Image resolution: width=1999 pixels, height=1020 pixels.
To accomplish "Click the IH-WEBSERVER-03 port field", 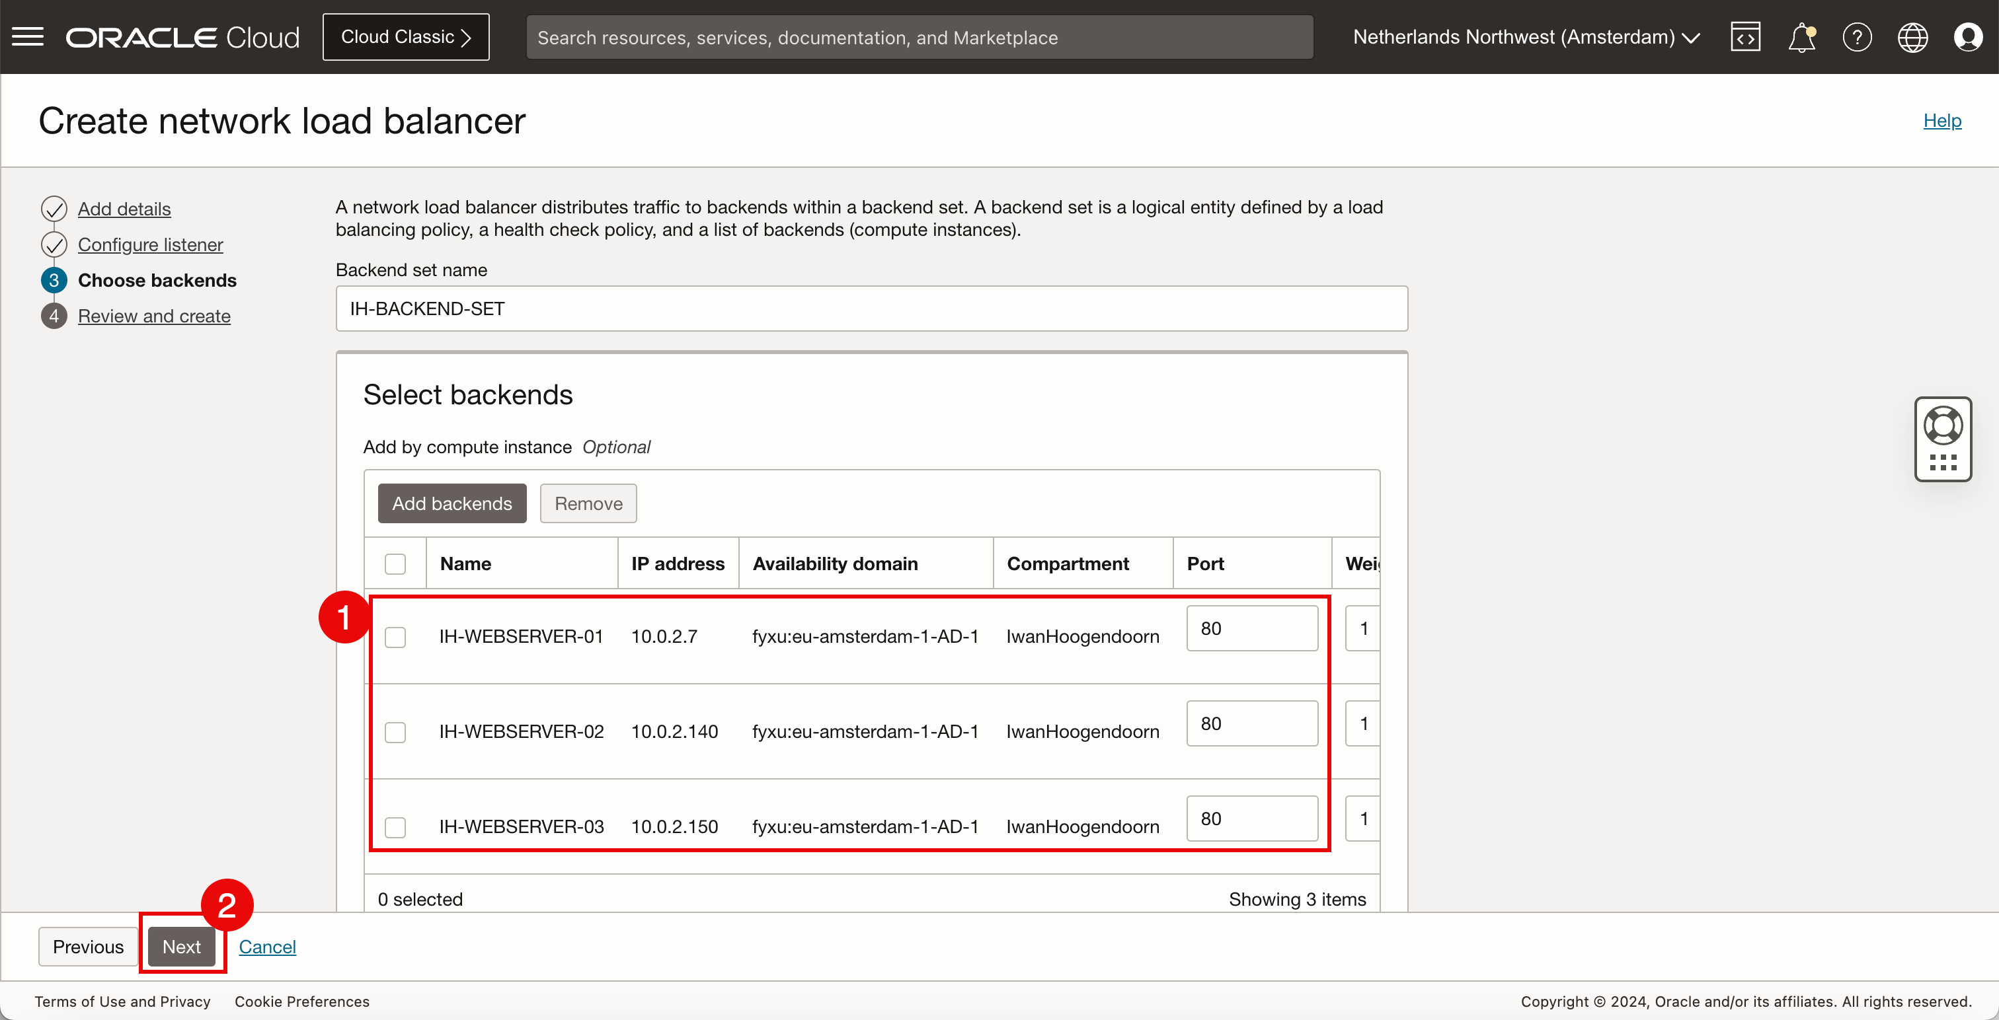I will (x=1251, y=819).
